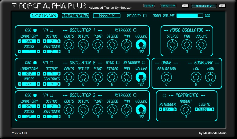The image size is (237, 139).
Task: Click Oscillator 2 PWM knob
Action: [x=98, y=77]
